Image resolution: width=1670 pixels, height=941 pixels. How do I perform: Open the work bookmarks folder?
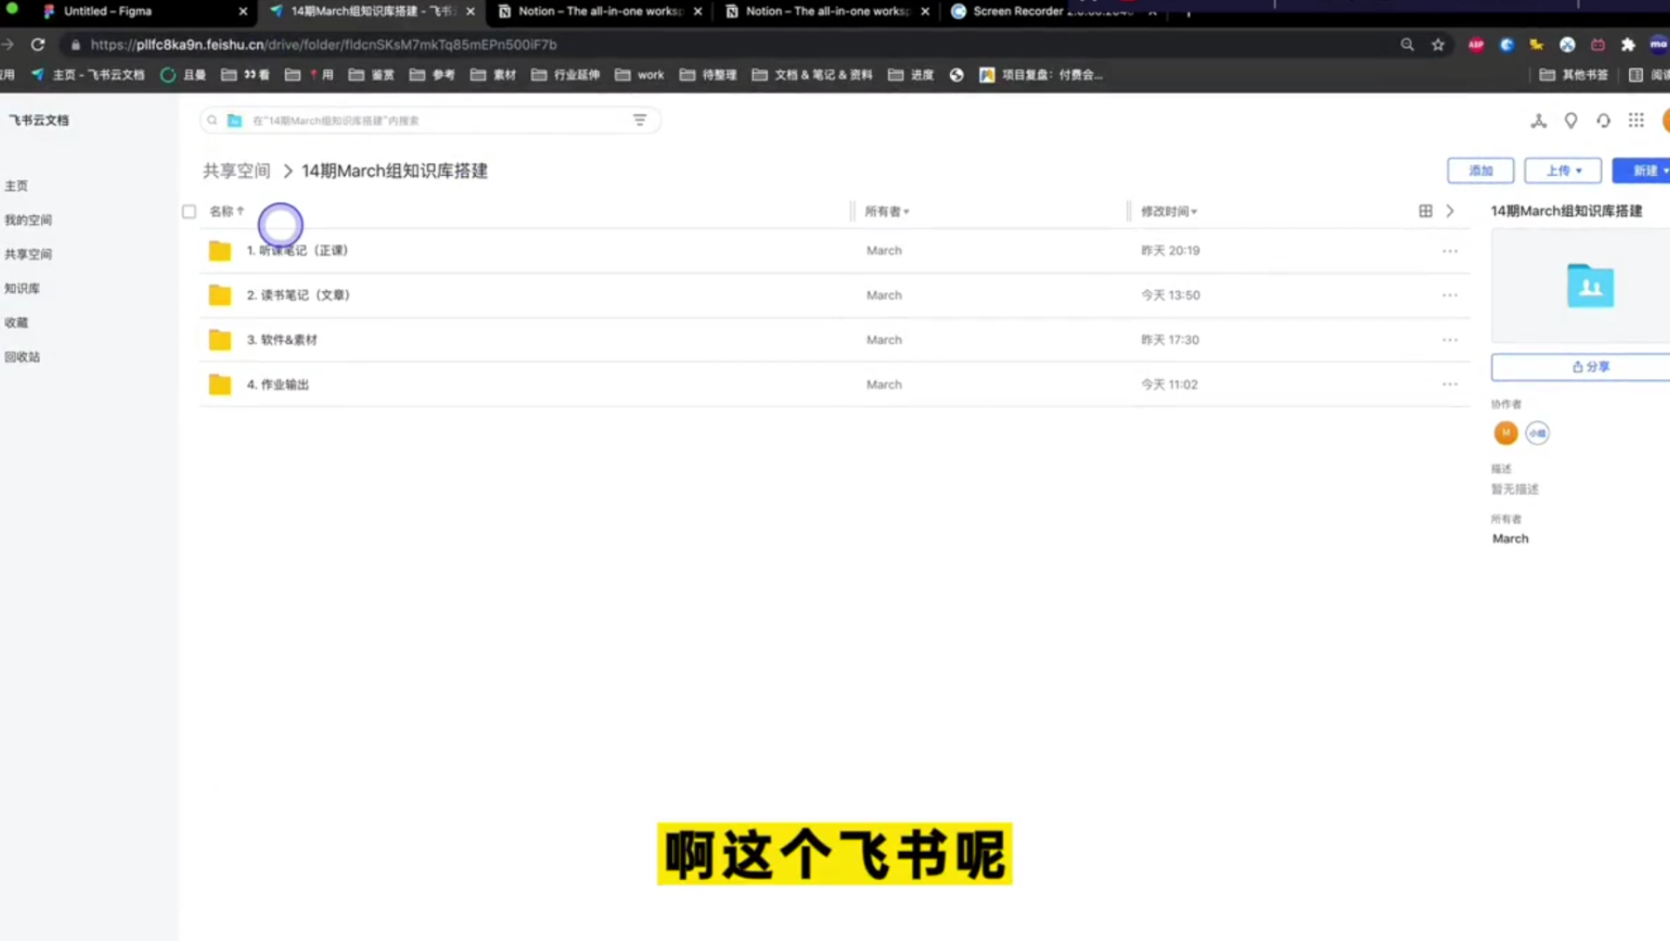pyautogui.click(x=640, y=75)
